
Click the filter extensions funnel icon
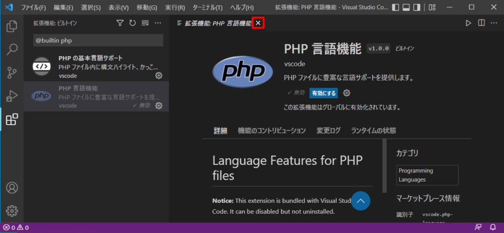pos(120,23)
